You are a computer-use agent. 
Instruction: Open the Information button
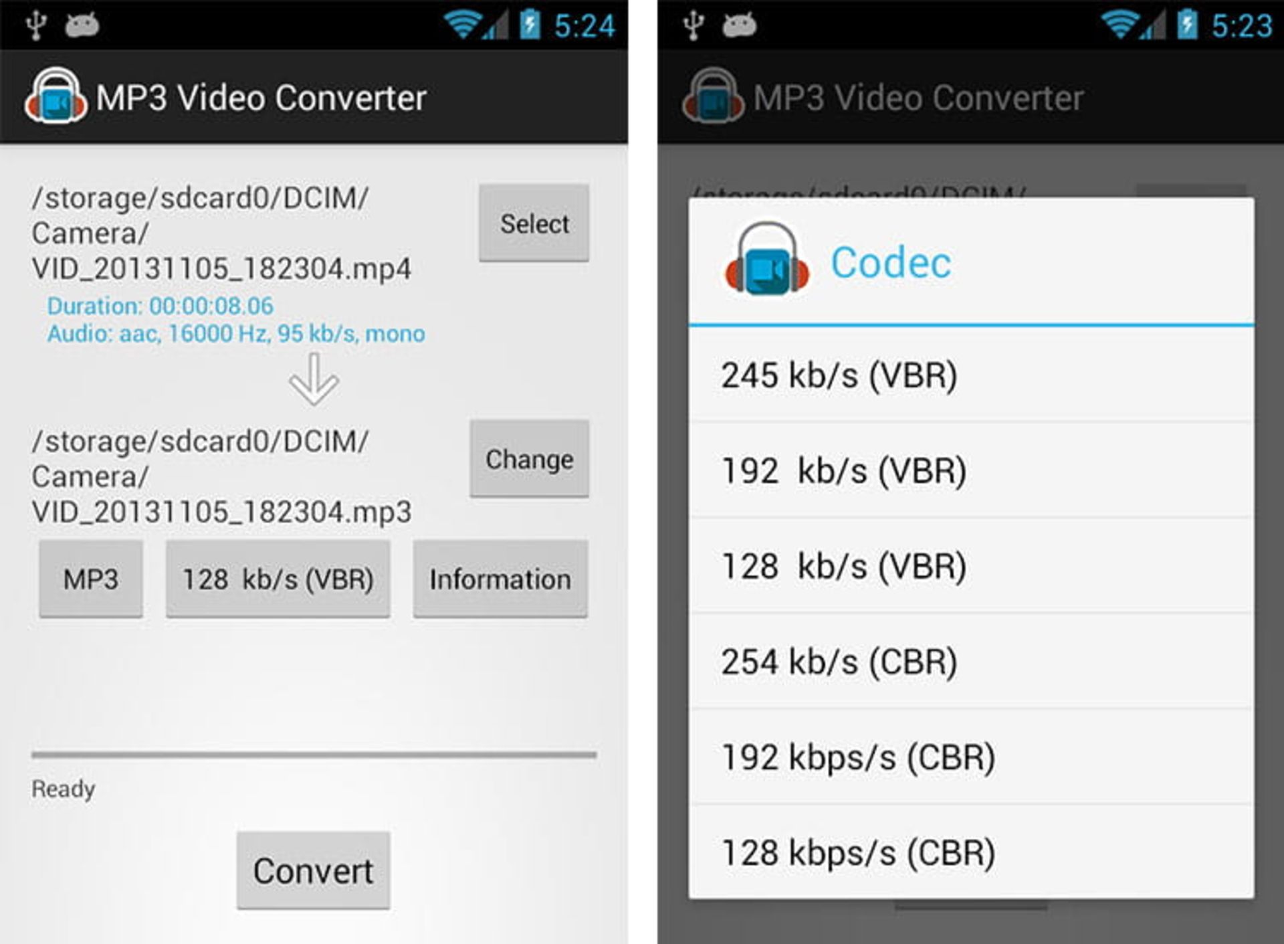[x=500, y=579]
